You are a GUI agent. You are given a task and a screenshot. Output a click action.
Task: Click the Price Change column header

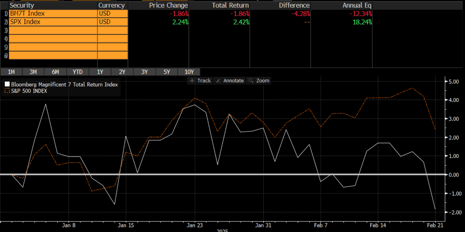[168, 5]
